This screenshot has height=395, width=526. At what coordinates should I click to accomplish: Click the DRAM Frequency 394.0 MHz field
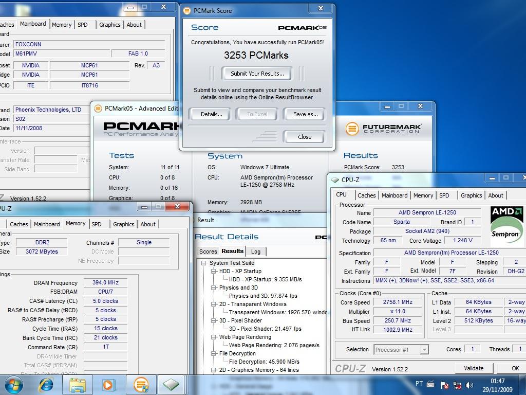click(x=105, y=282)
